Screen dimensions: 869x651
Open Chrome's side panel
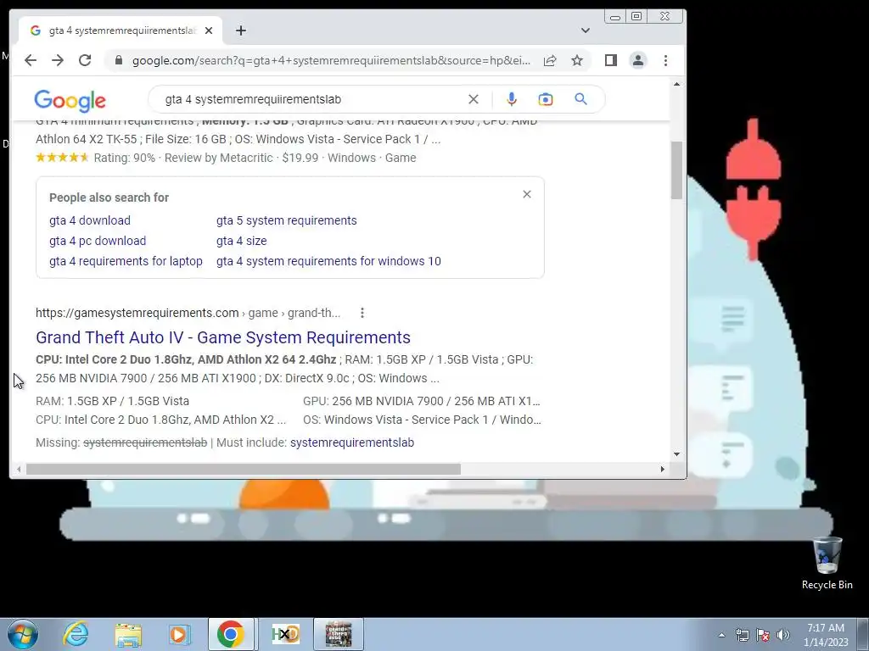[611, 60]
